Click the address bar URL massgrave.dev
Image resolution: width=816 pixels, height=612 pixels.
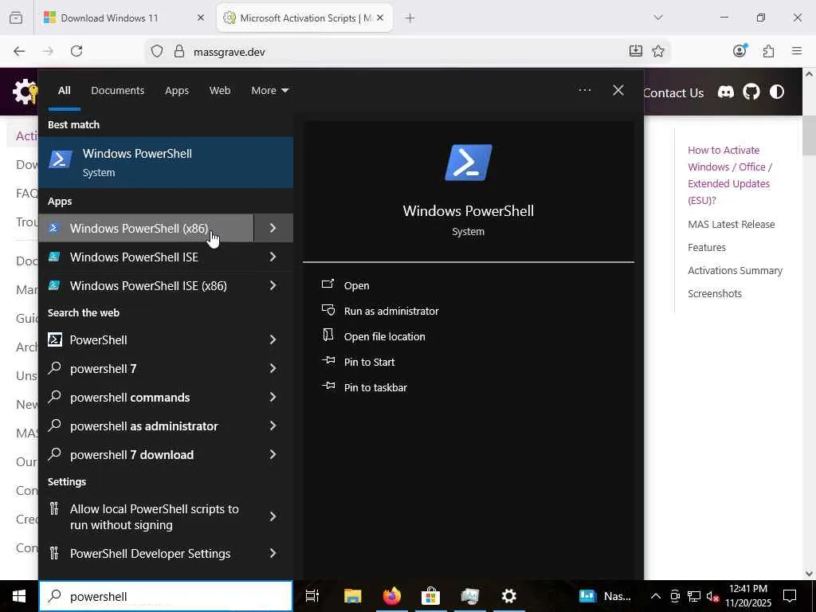pos(229,52)
